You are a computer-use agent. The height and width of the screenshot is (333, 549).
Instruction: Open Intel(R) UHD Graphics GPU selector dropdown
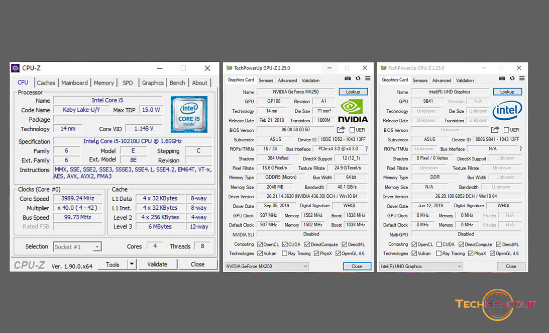click(421, 267)
